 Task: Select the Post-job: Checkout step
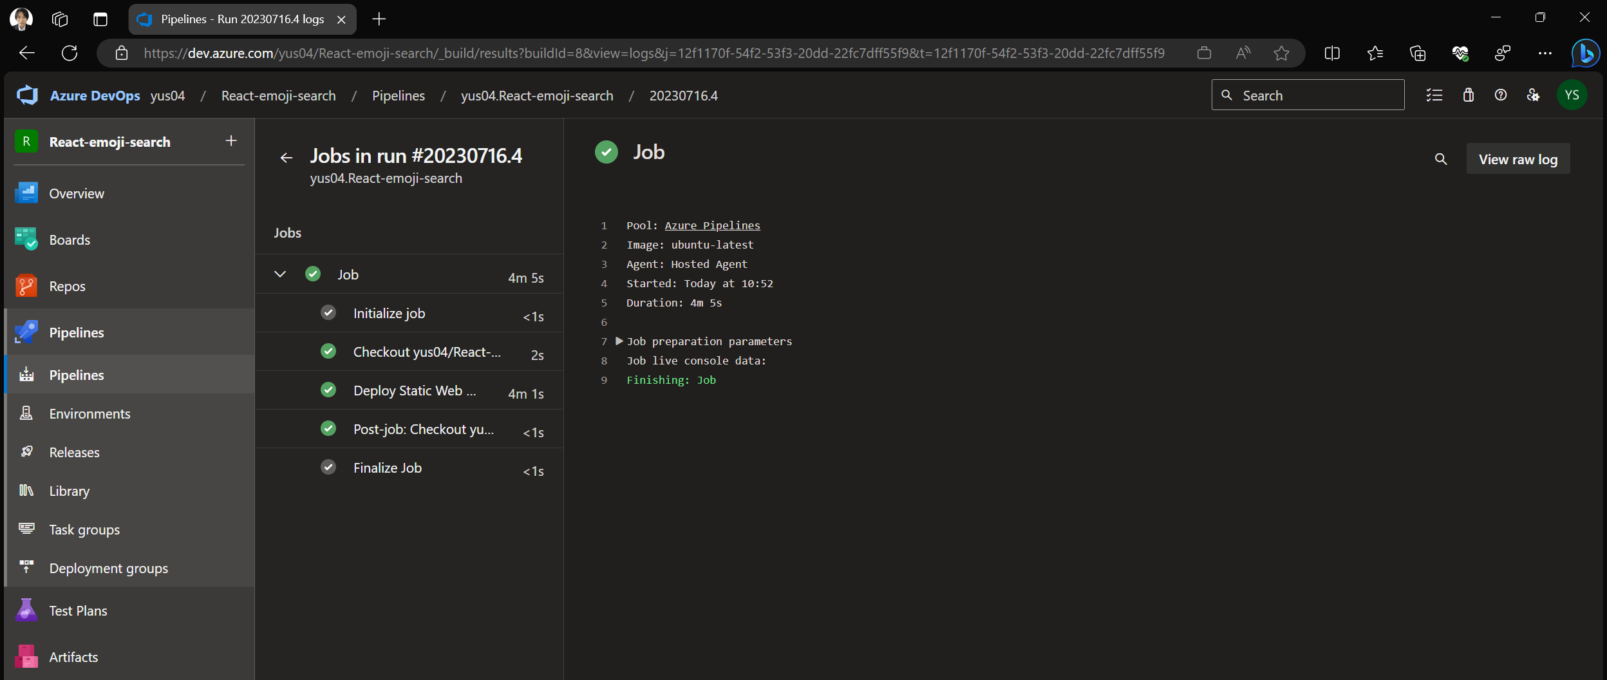point(409,430)
